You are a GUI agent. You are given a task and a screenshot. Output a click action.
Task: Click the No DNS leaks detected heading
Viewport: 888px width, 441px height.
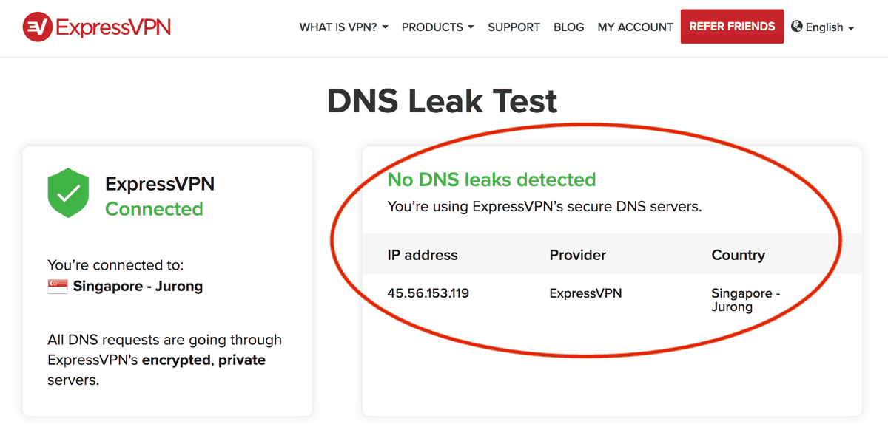[x=491, y=180]
